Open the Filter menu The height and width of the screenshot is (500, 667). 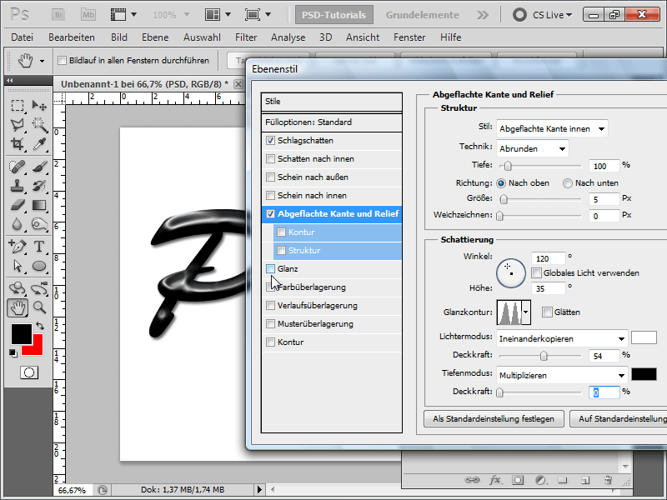[246, 37]
